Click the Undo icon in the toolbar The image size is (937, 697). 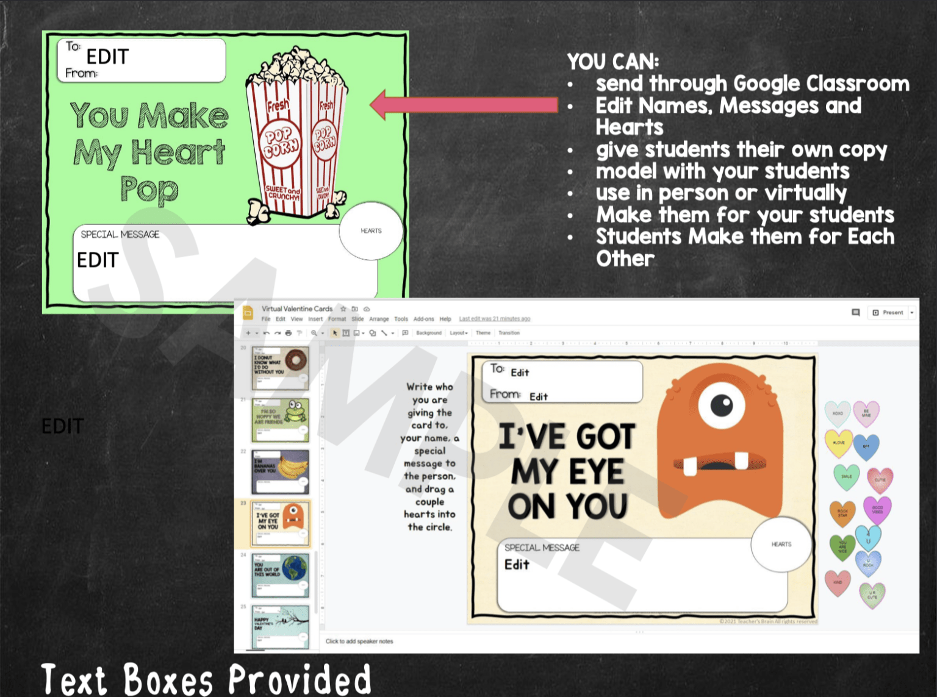point(267,334)
